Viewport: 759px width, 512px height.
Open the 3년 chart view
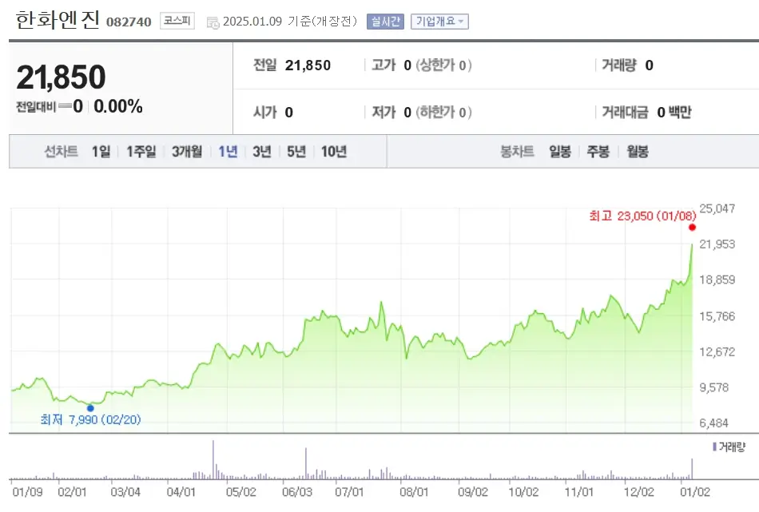tap(262, 150)
